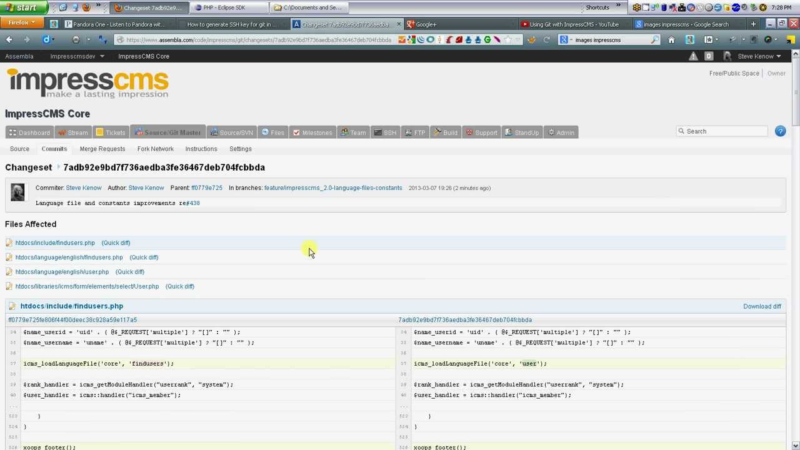
Task: Click the browser Back arrow
Action: (9, 40)
